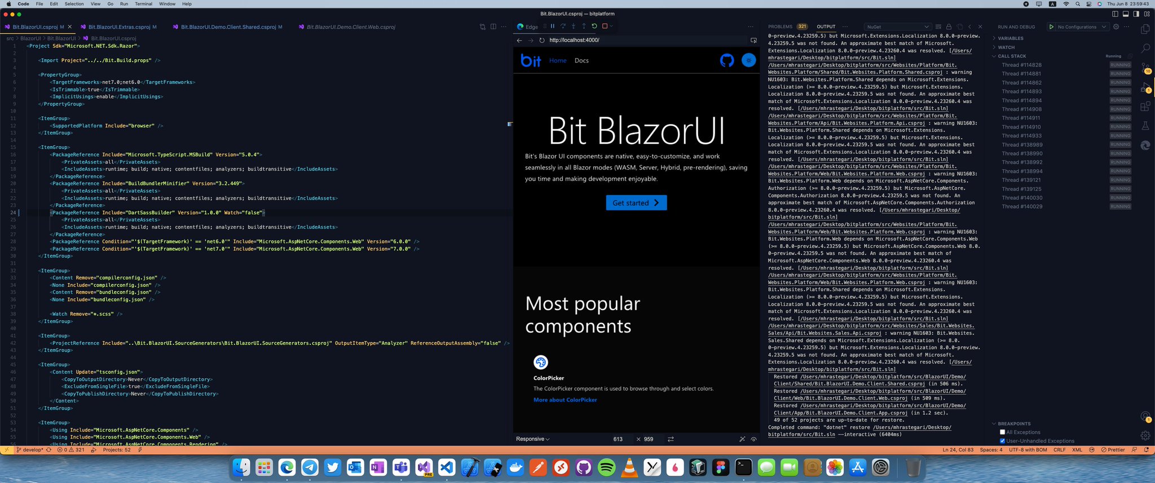Click the emulate vision deficiencies eye icon
Screen dimensions: 1155x483
coord(753,439)
